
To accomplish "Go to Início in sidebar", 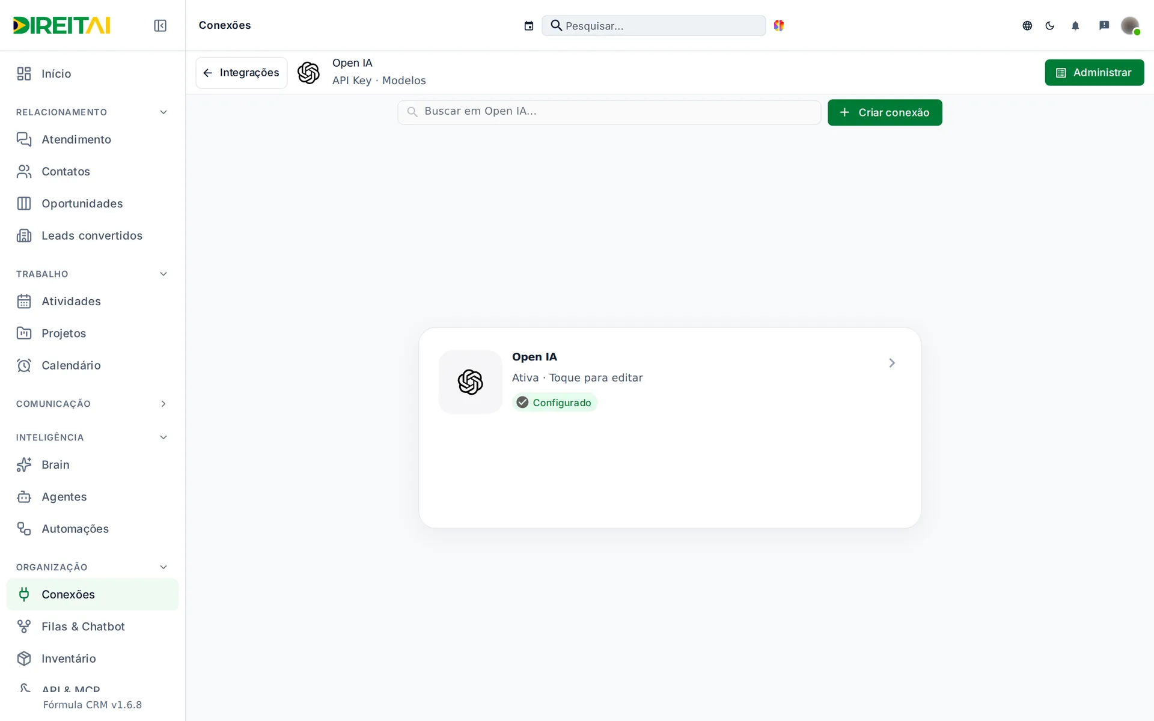I will [93, 74].
